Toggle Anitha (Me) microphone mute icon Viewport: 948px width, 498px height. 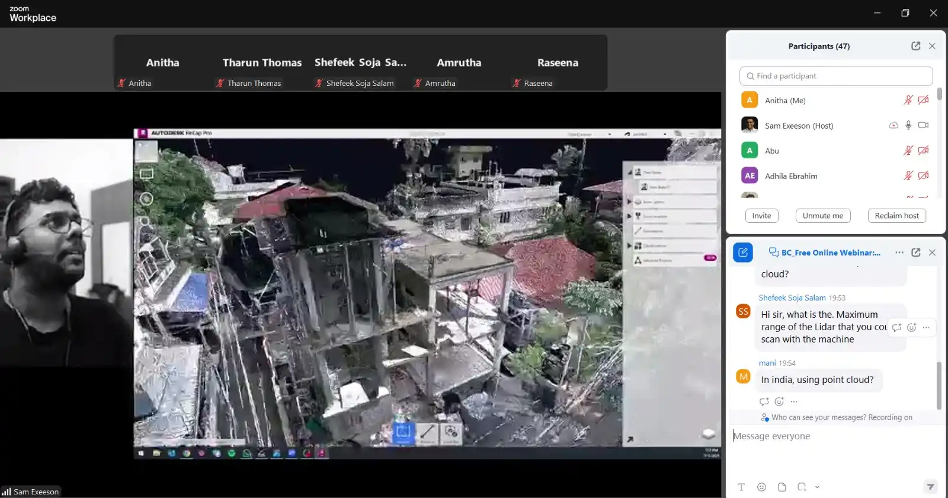908,100
